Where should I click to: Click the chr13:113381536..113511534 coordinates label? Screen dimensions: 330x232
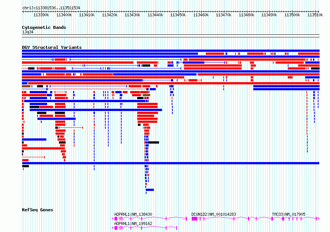click(x=51, y=8)
